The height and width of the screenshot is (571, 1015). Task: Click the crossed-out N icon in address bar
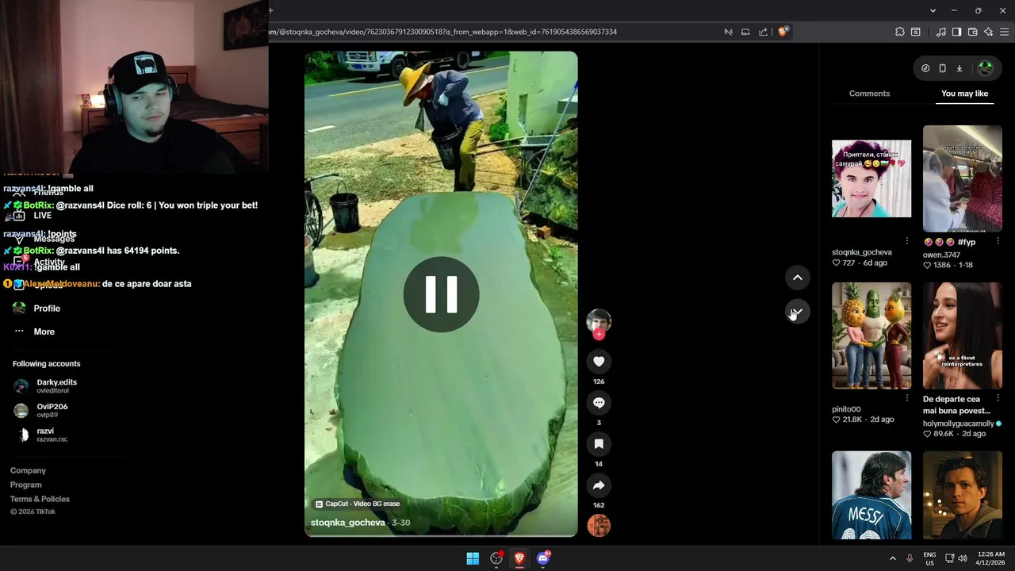click(x=728, y=32)
